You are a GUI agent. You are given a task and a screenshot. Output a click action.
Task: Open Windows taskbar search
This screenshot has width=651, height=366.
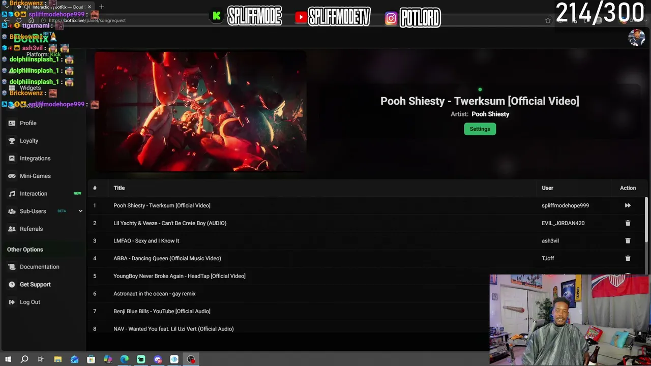(24, 359)
